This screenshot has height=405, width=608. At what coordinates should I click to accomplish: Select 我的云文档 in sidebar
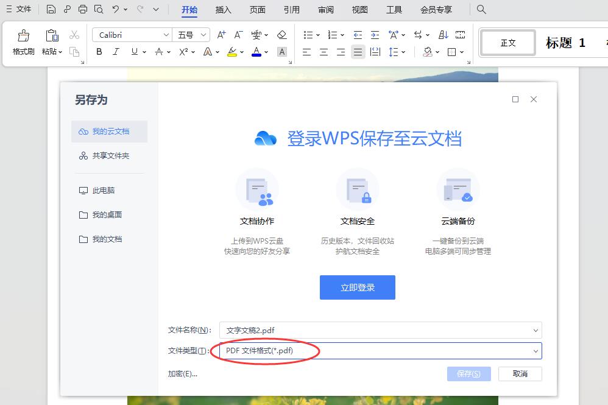[109, 132]
